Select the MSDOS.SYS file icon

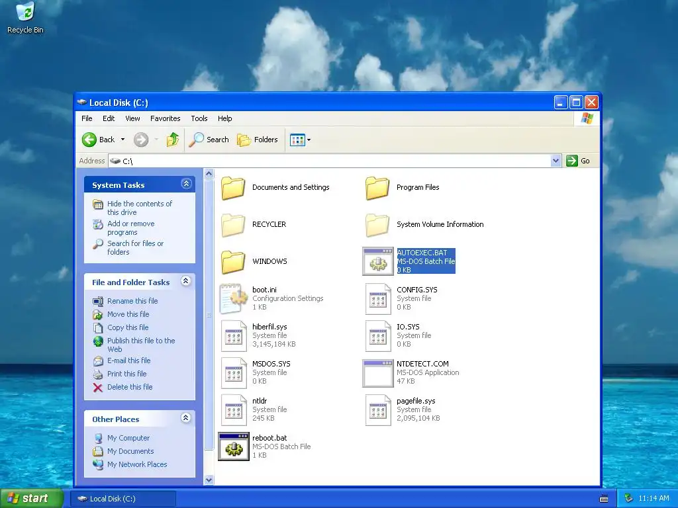pyautogui.click(x=234, y=373)
